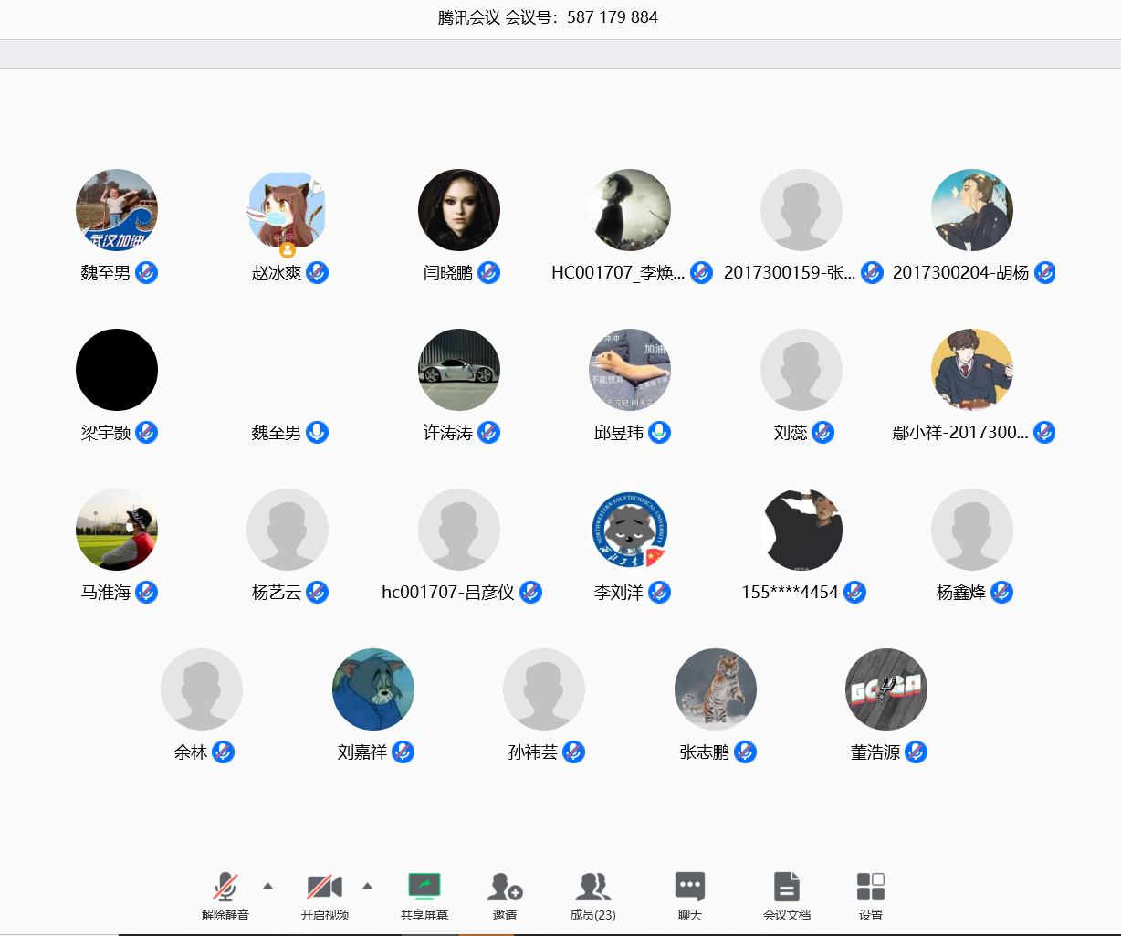Select 闫晓鹏's avatar
Viewport: 1121px width, 936px height.
[459, 210]
